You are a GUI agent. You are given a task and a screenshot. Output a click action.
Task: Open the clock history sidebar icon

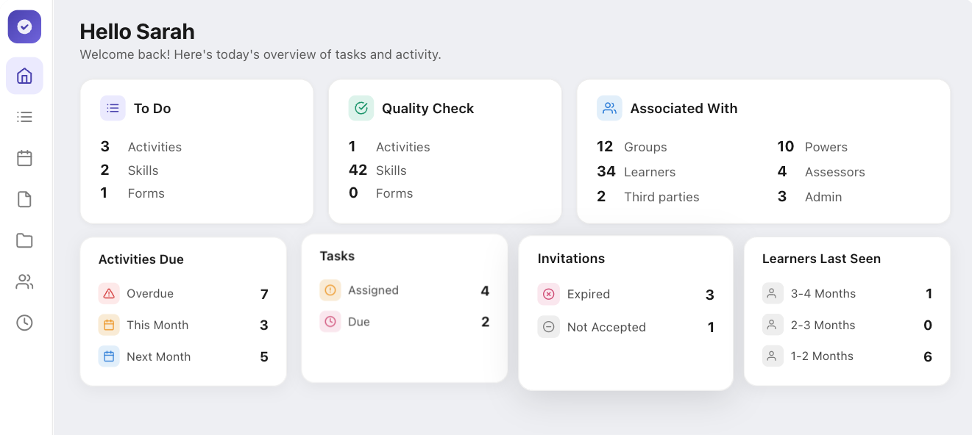tap(24, 323)
